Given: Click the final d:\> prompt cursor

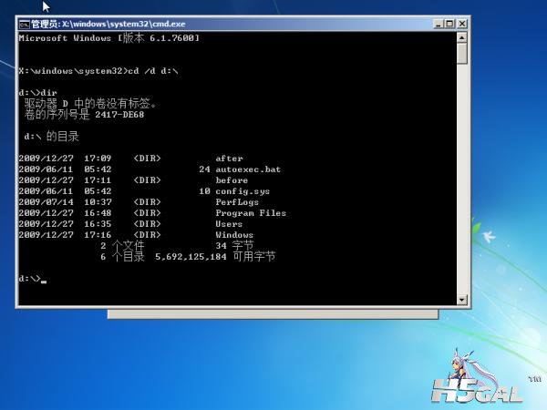Looking at the screenshot, I should 44,280.
